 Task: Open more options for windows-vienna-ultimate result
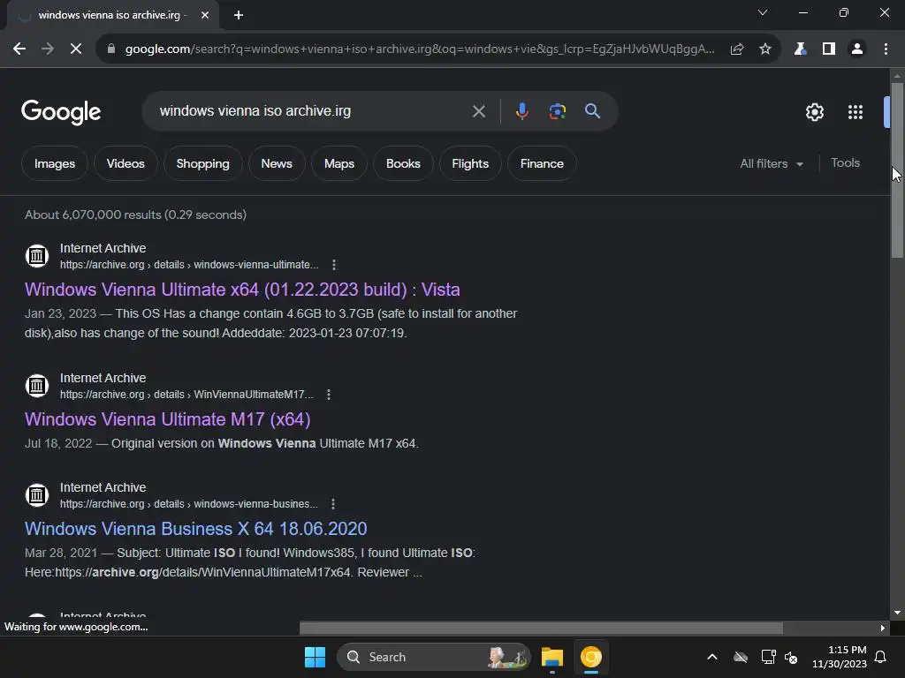pyautogui.click(x=333, y=265)
